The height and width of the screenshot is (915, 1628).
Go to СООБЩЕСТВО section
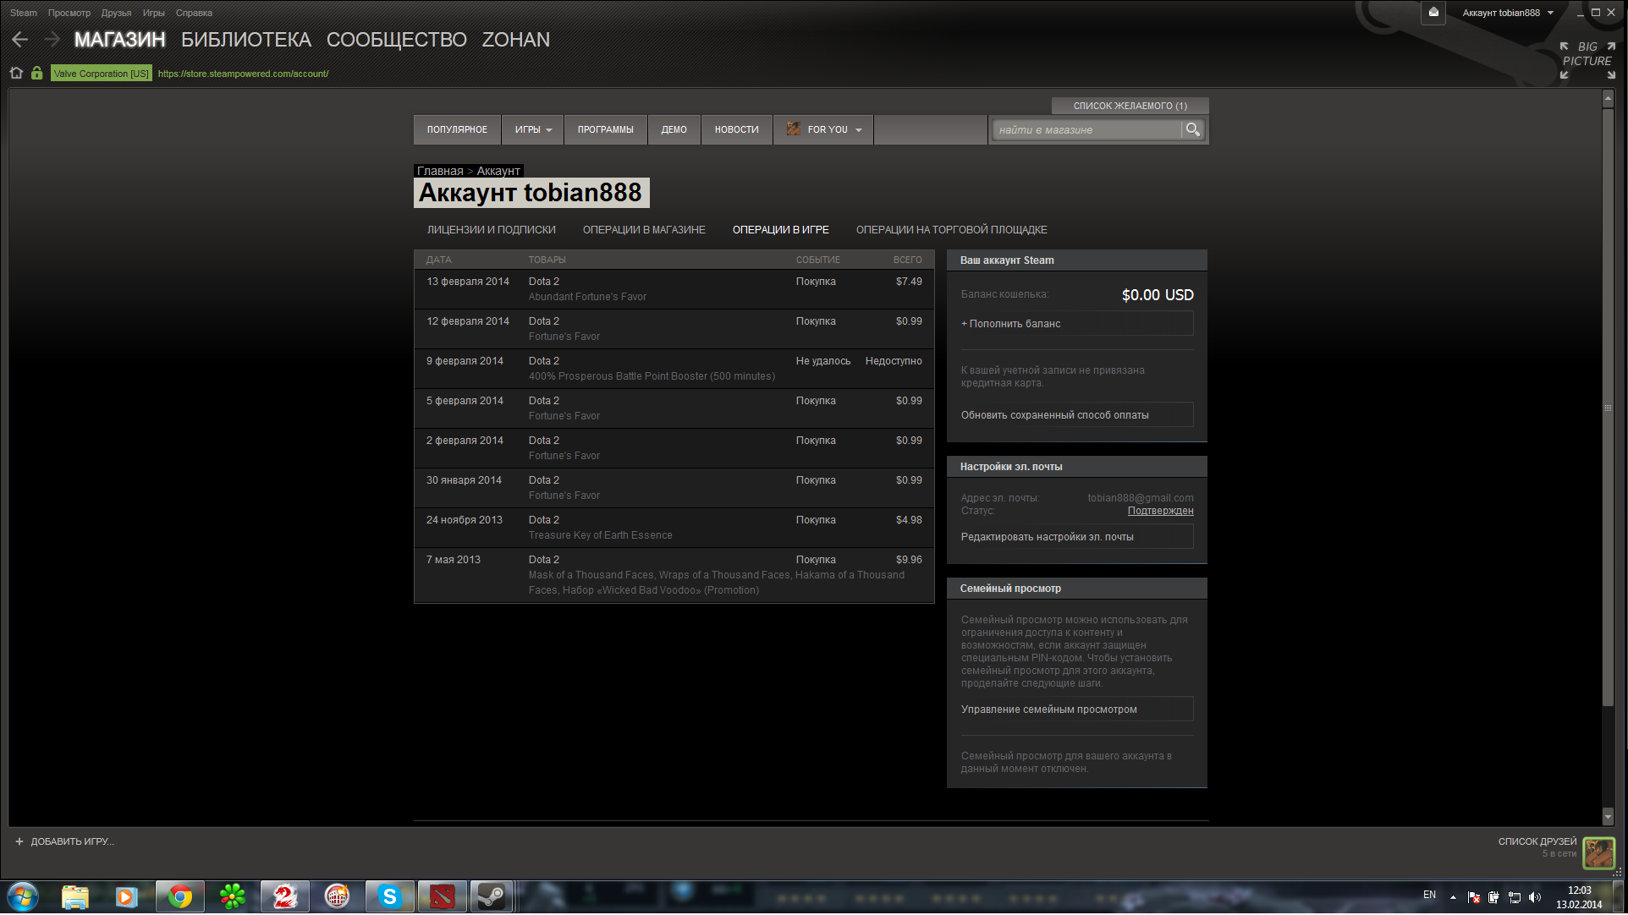[x=397, y=40]
